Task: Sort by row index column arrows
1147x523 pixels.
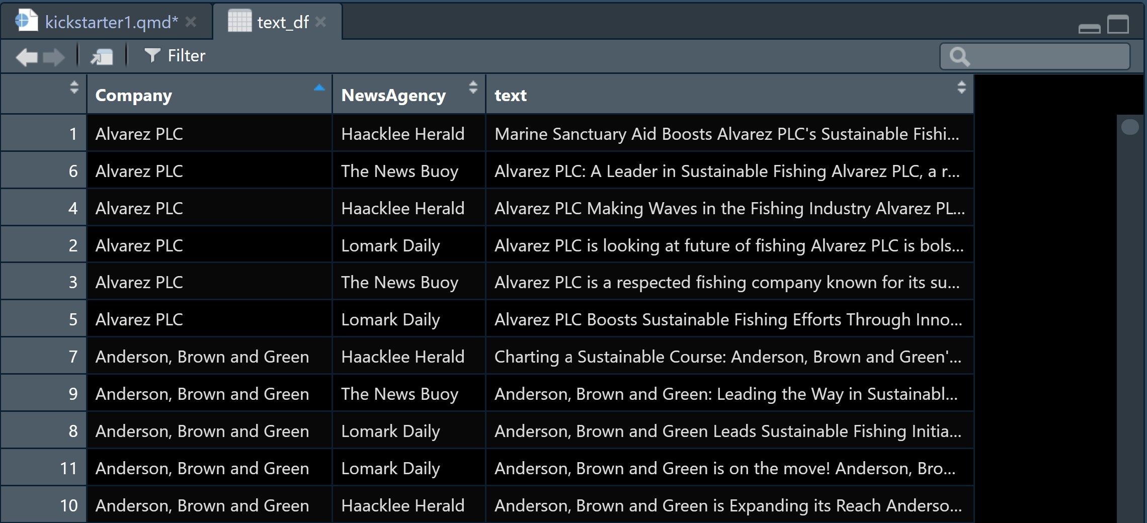Action: tap(74, 88)
